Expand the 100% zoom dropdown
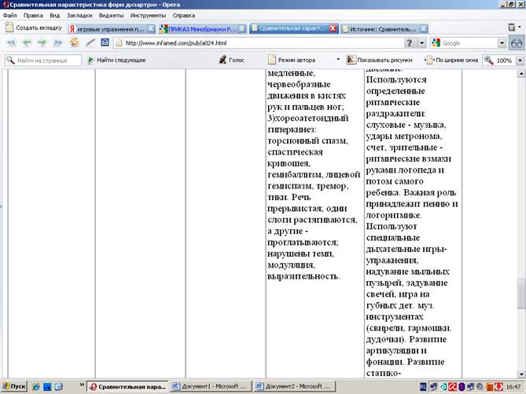526x394 pixels. click(x=519, y=60)
